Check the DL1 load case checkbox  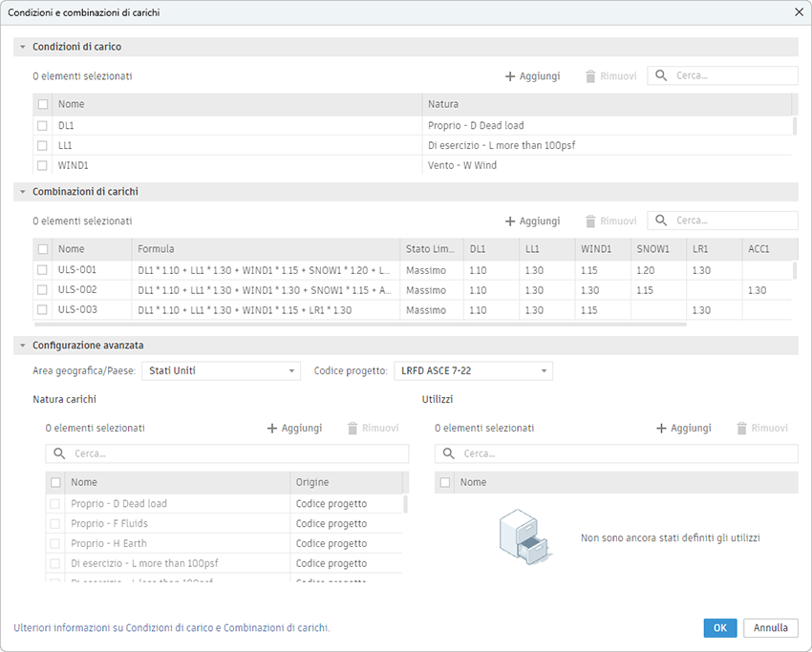[42, 126]
